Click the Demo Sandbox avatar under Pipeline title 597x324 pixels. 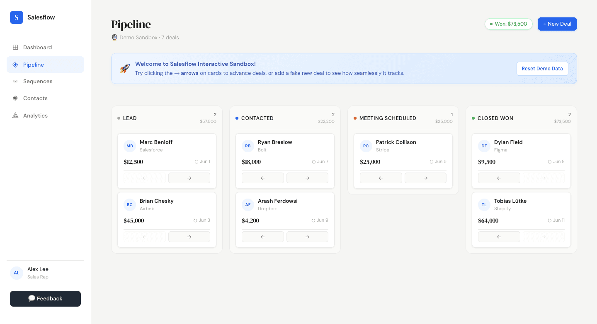point(114,37)
